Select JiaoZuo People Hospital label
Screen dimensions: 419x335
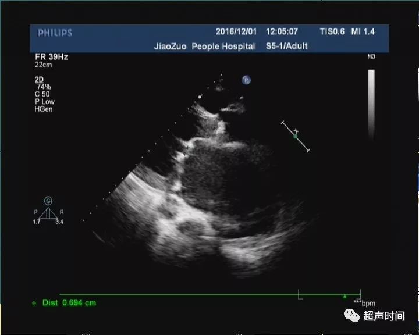click(204, 46)
